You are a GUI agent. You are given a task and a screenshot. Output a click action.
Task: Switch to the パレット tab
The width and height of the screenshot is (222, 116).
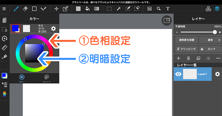pyautogui.click(x=46, y=78)
